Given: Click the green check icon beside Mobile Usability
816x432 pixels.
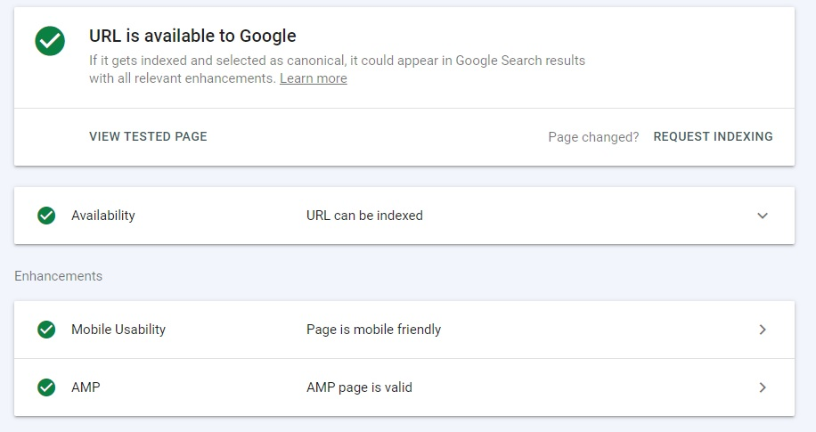Looking at the screenshot, I should pyautogui.click(x=46, y=330).
